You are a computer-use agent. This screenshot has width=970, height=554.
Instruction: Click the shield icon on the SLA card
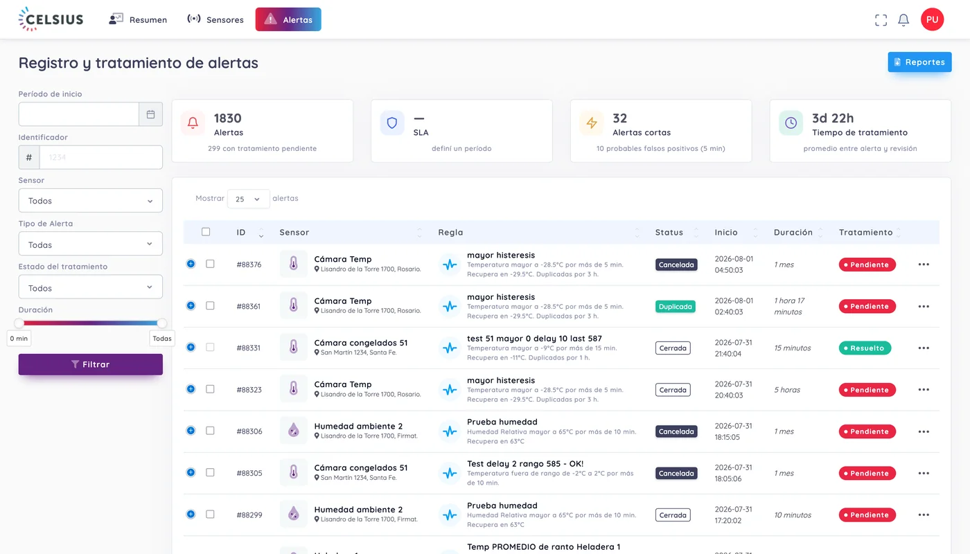(392, 123)
